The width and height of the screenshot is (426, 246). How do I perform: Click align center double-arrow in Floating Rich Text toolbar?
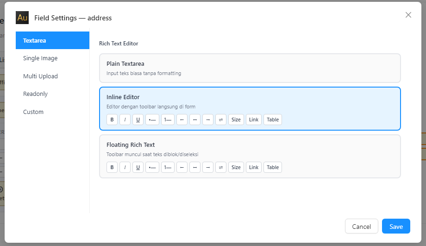[x=195, y=167]
